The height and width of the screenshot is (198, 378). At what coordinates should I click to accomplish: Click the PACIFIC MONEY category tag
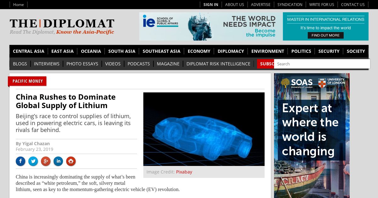(27, 81)
